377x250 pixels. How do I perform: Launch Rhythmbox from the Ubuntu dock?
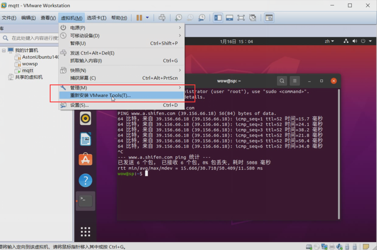coord(86,118)
